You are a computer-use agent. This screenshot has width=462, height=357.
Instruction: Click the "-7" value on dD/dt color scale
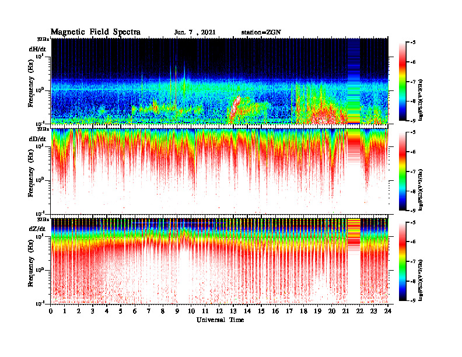412,171
